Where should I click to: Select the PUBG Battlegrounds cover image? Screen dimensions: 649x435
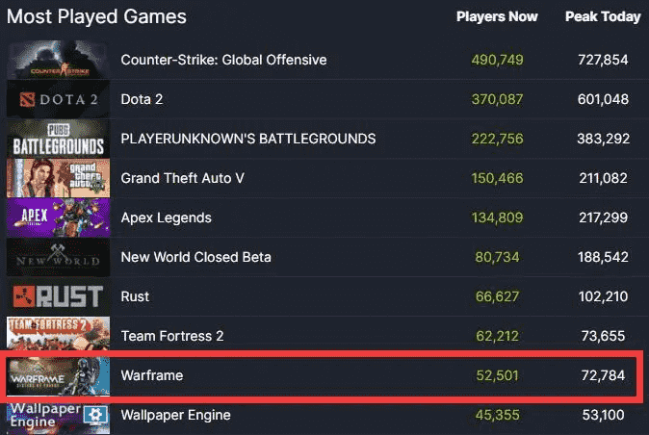point(59,139)
